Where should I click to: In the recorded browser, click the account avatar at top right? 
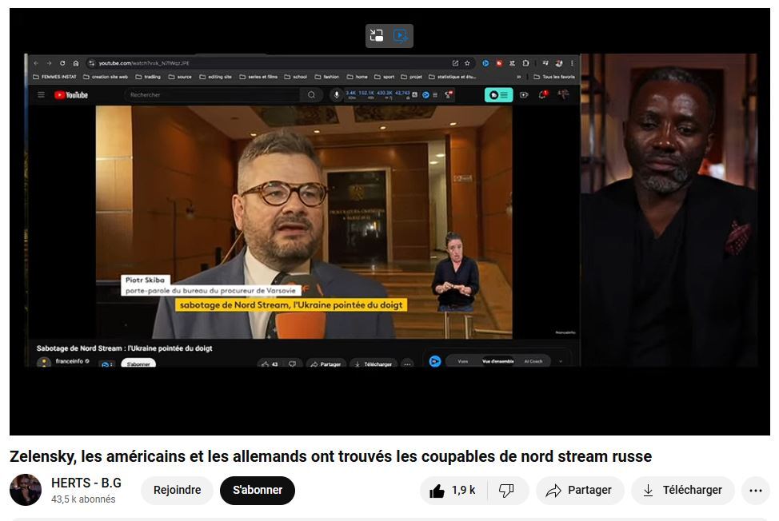[563, 93]
